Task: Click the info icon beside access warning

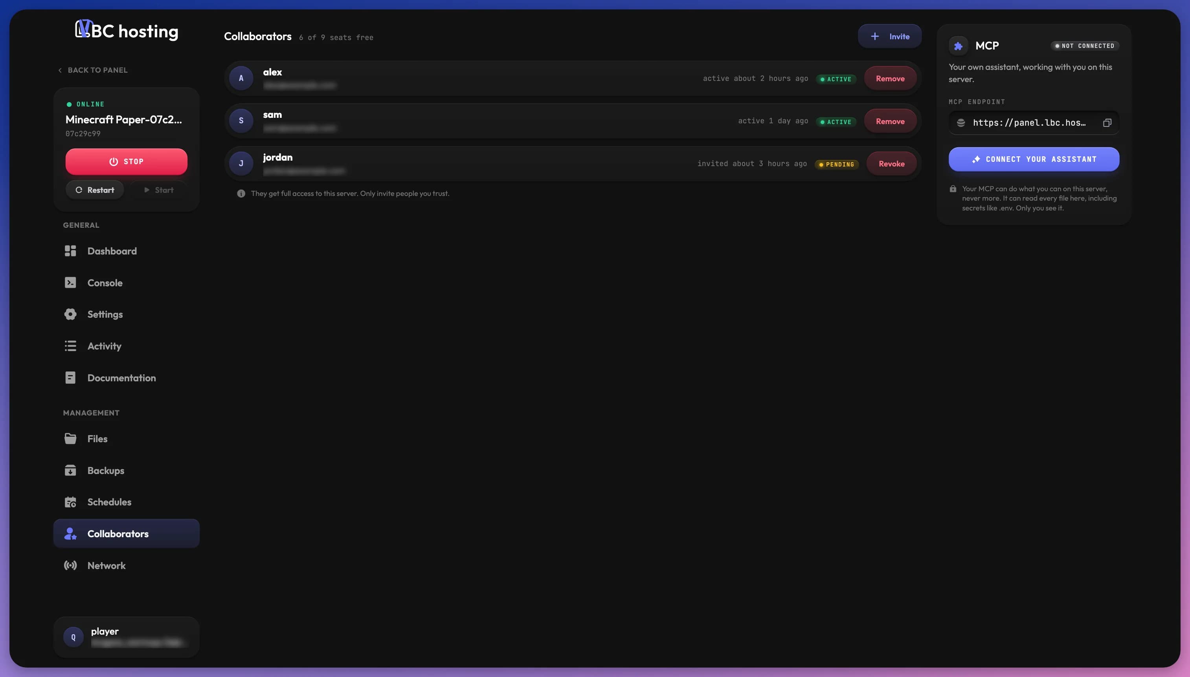Action: point(241,194)
